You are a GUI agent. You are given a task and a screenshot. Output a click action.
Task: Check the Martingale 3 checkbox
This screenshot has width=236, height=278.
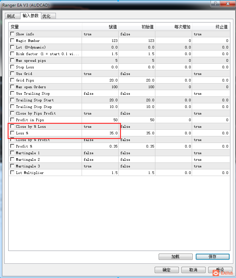pos(12,166)
